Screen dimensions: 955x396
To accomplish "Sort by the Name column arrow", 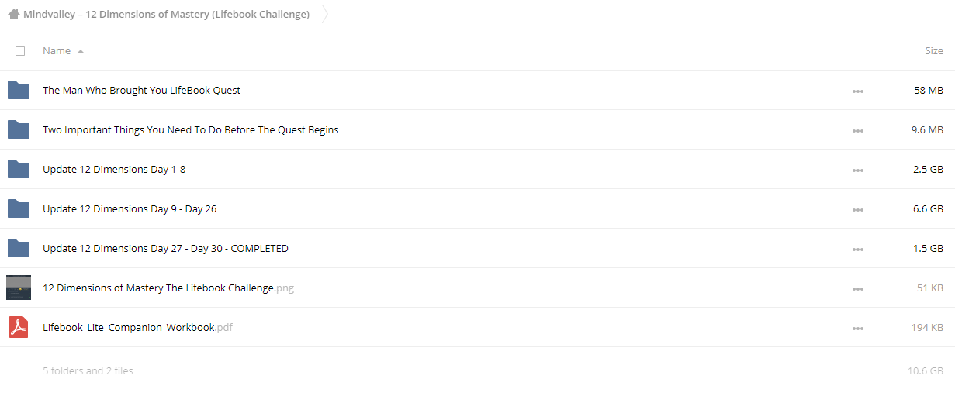I will pos(81,51).
